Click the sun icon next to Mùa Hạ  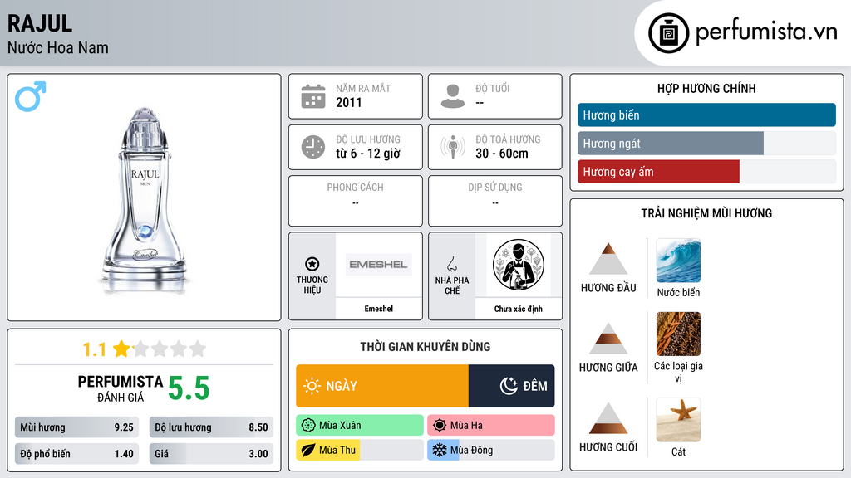tap(440, 426)
